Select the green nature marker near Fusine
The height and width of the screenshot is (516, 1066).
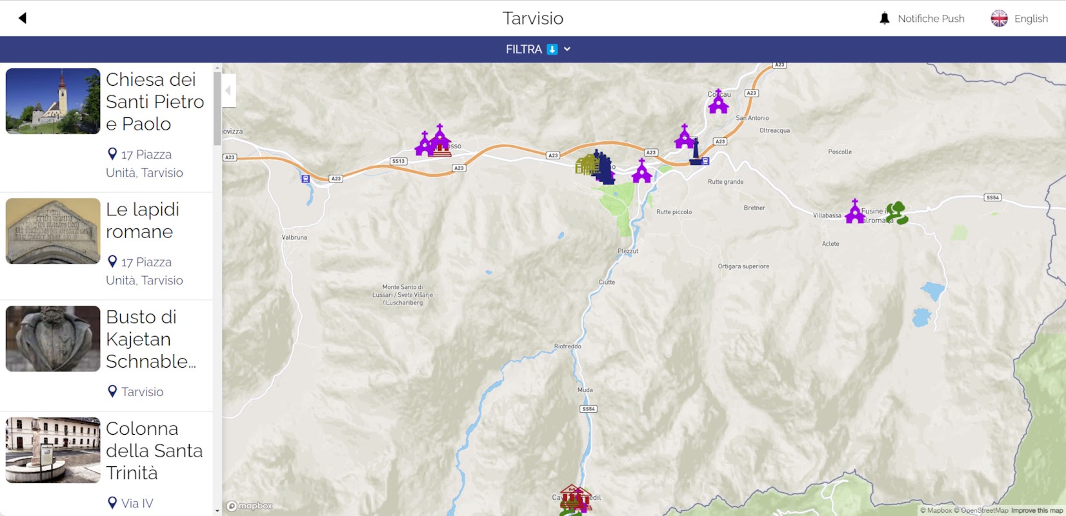click(897, 213)
